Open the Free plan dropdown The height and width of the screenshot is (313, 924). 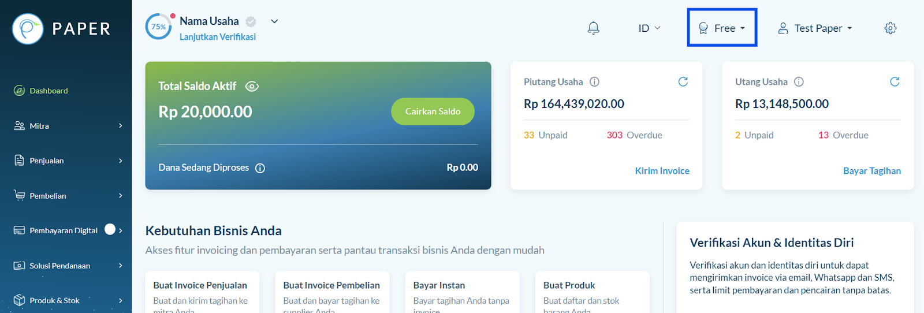point(722,28)
